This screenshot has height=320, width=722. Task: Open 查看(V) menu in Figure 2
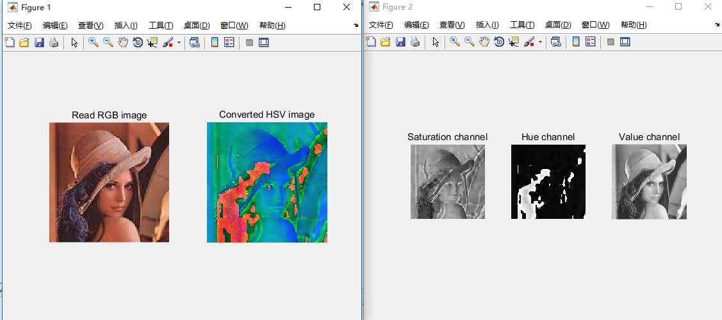[452, 25]
